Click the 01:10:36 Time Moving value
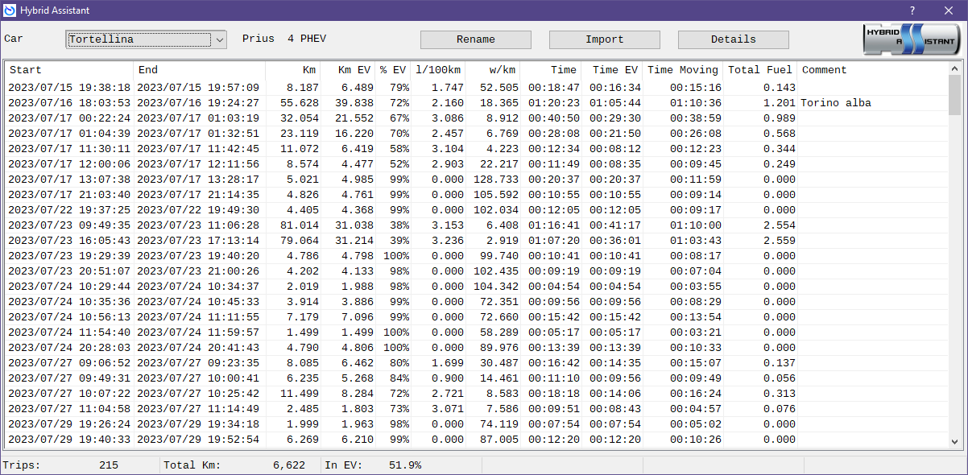968x475 pixels. (x=696, y=103)
